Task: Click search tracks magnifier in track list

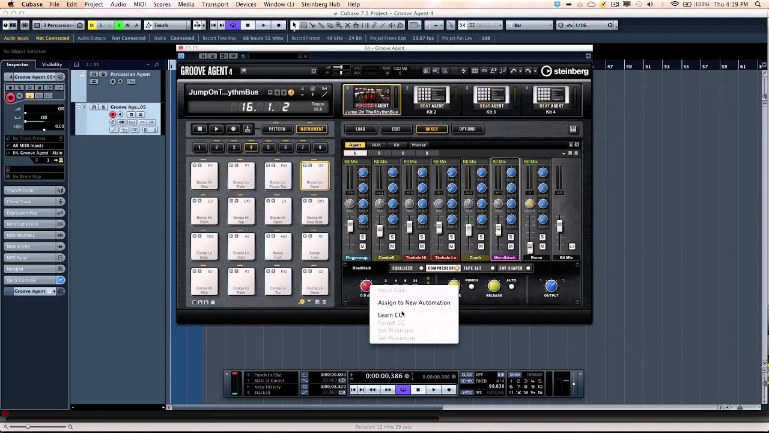Action: click(x=157, y=64)
